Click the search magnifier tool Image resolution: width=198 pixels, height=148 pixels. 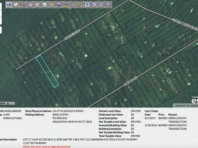point(73,5)
